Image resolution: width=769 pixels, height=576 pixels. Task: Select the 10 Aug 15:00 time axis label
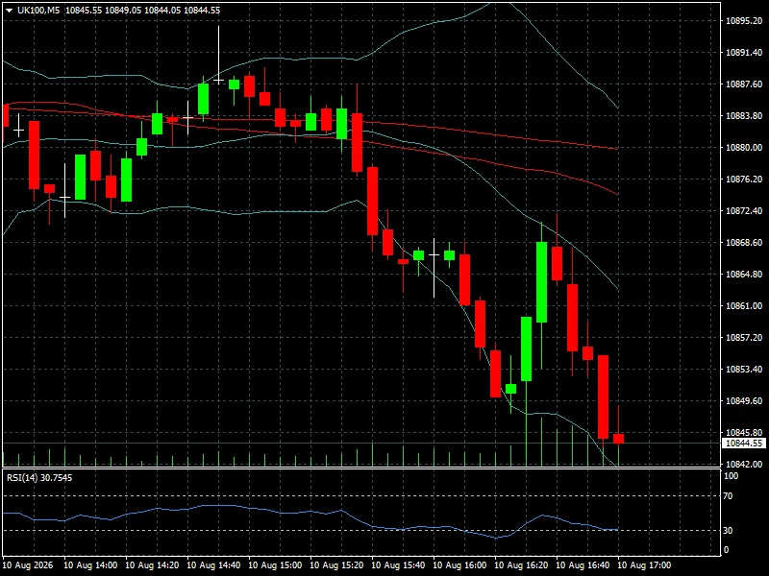click(x=275, y=565)
